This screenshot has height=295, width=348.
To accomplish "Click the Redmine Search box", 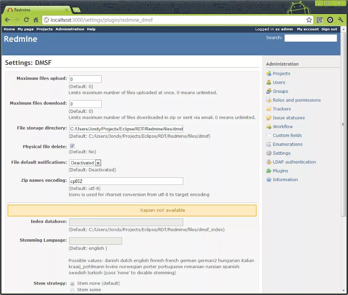I will coord(311,38).
